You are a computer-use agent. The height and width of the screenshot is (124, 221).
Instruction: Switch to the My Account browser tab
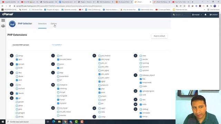click(x=124, y=2)
